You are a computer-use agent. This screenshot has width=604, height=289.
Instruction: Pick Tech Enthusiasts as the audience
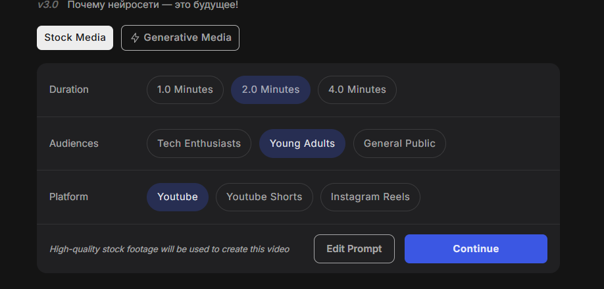coord(199,144)
